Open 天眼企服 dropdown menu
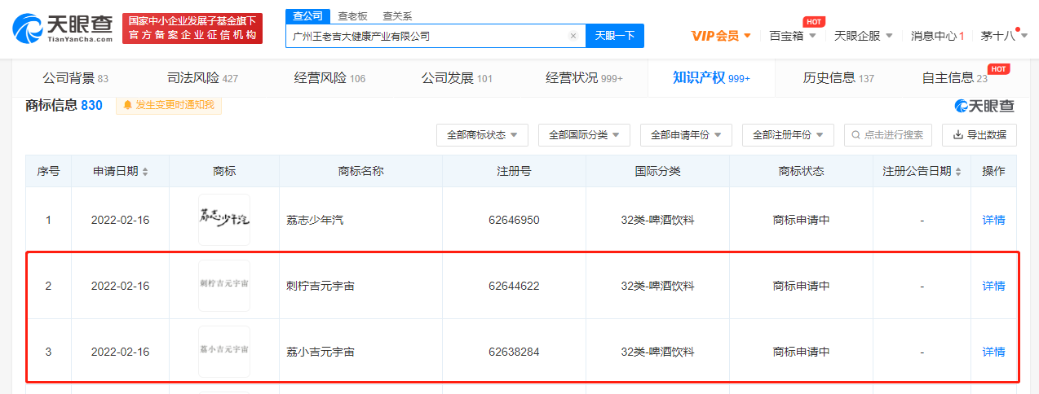The image size is (1039, 394). coord(864,36)
